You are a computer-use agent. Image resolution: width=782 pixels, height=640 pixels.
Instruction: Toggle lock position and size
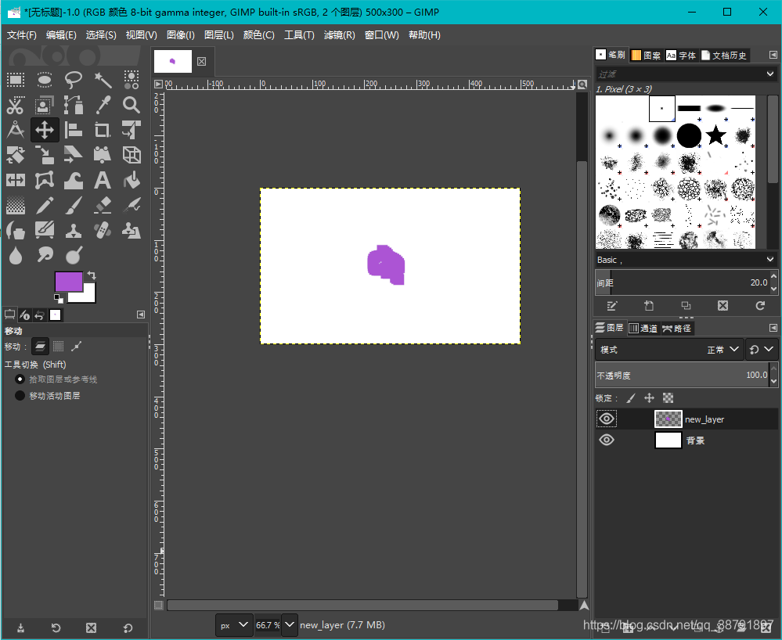[x=649, y=397]
